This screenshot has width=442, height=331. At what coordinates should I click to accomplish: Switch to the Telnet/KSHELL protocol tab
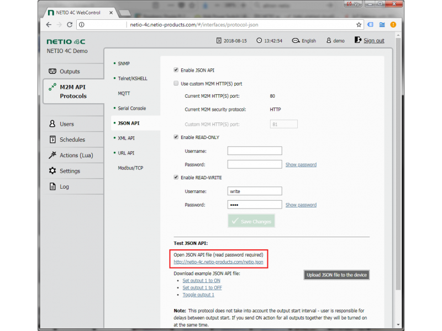click(133, 78)
